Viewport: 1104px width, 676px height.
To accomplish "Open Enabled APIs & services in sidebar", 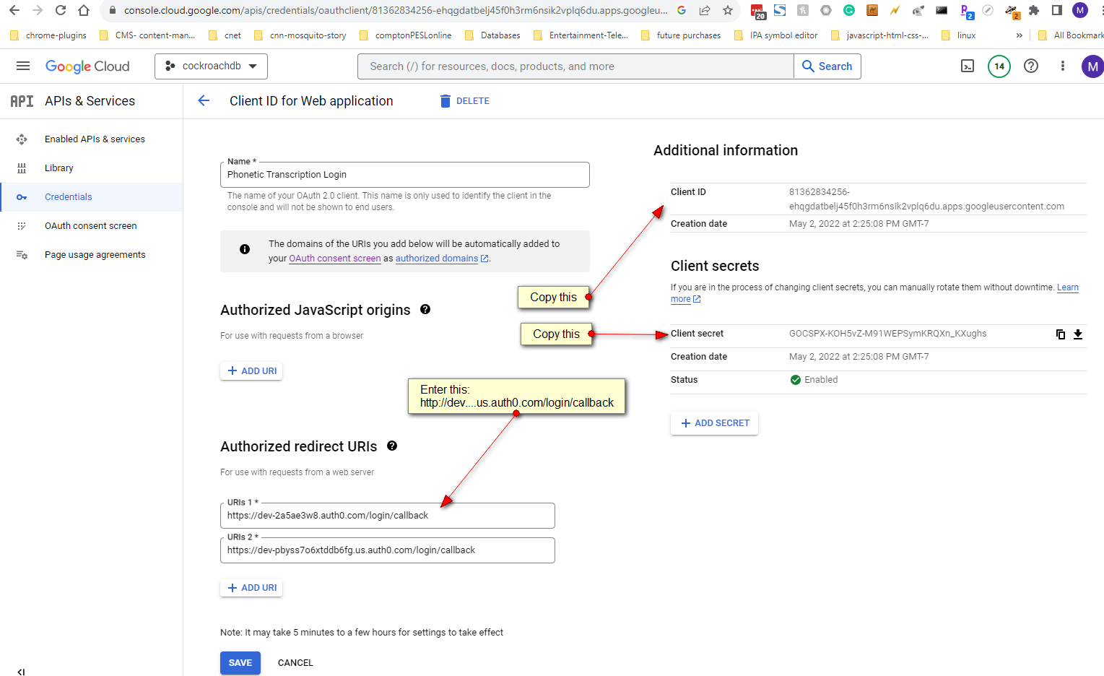I will click(x=95, y=139).
